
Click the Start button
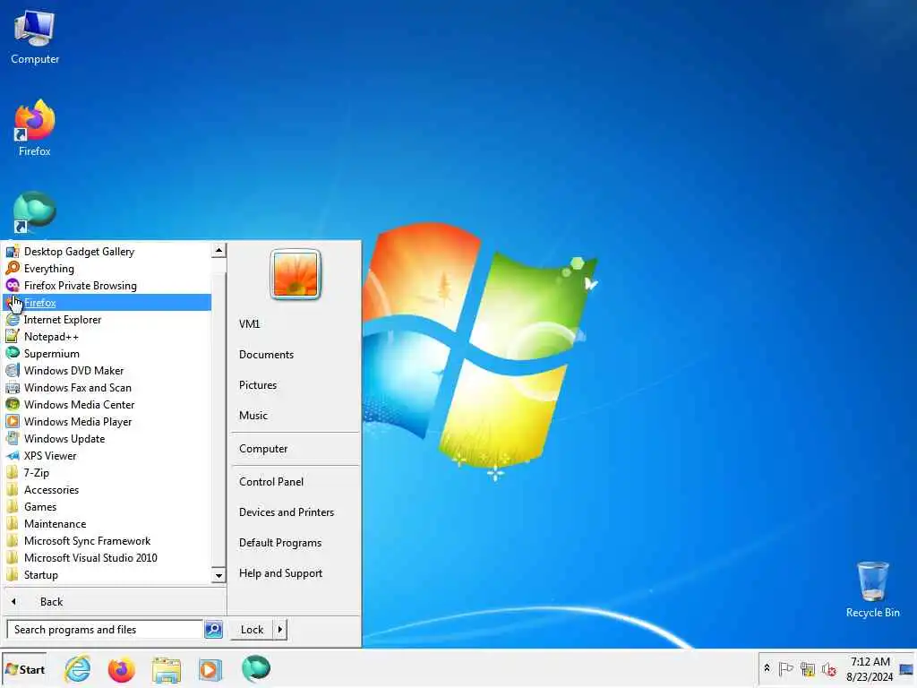[24, 669]
